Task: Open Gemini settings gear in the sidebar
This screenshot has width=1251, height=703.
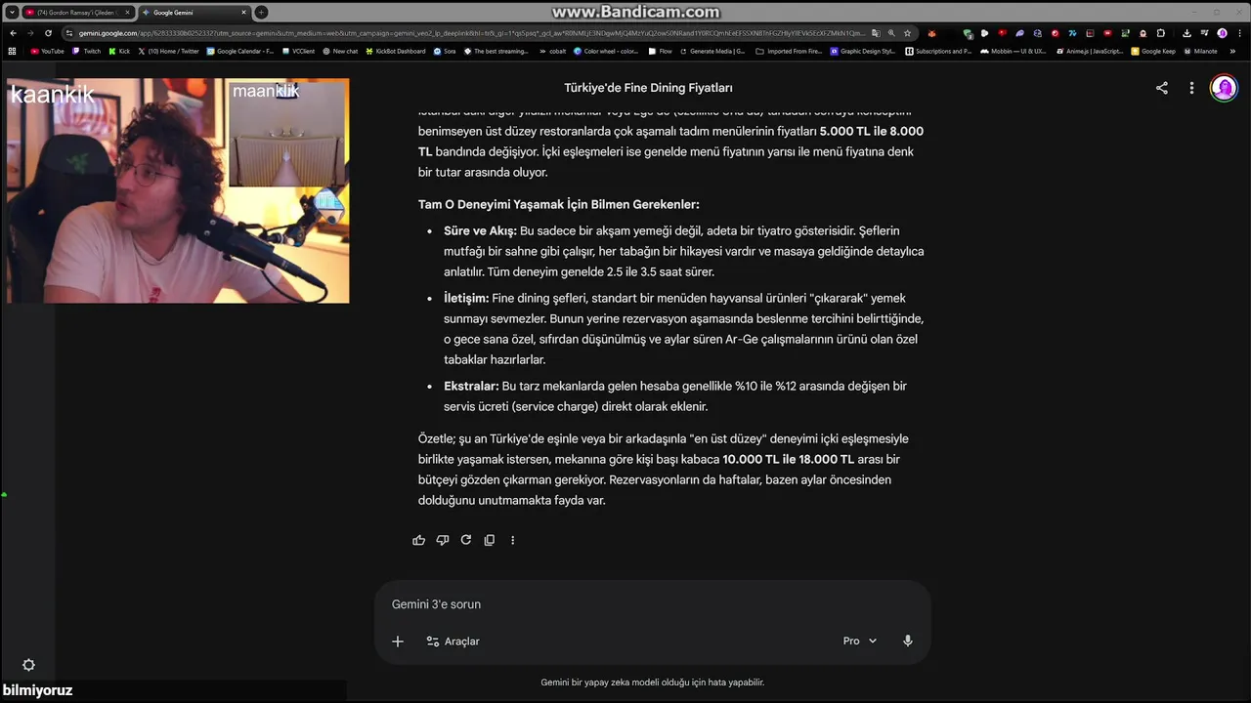Action: pyautogui.click(x=28, y=665)
